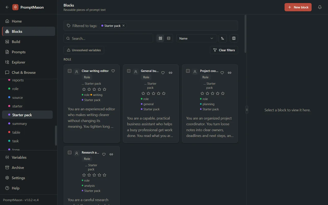Filter by the role tag in sidebar

pos(27,89)
